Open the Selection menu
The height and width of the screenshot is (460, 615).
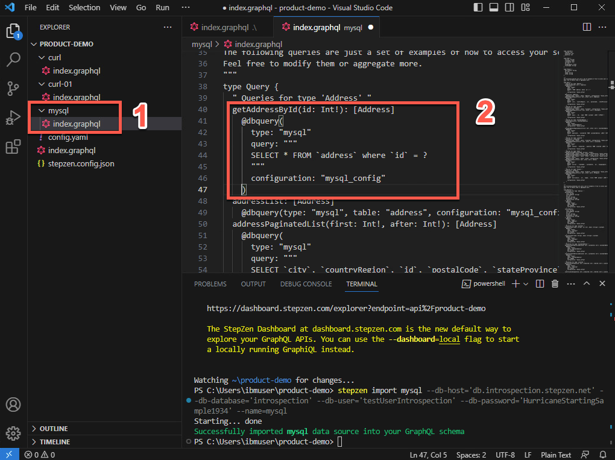tap(84, 8)
